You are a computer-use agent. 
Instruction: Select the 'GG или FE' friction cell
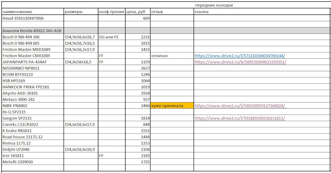coord(112,37)
